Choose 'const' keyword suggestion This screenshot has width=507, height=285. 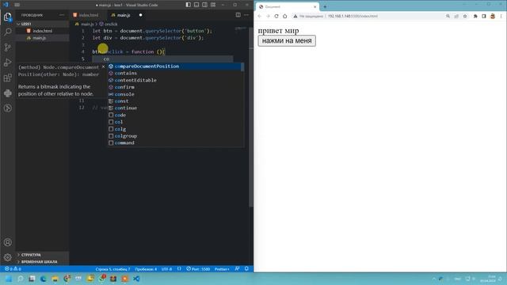pos(174,101)
